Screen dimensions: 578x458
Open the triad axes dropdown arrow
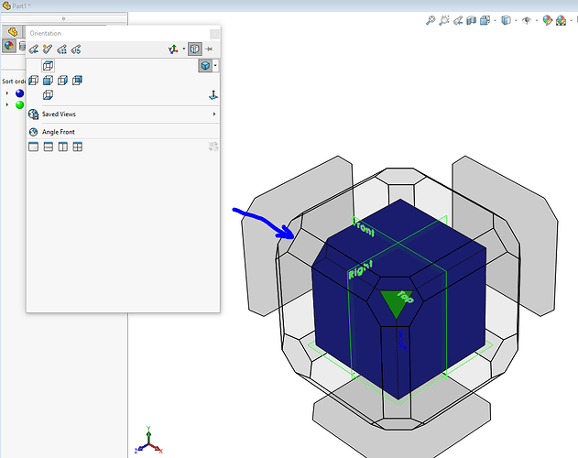tap(184, 49)
